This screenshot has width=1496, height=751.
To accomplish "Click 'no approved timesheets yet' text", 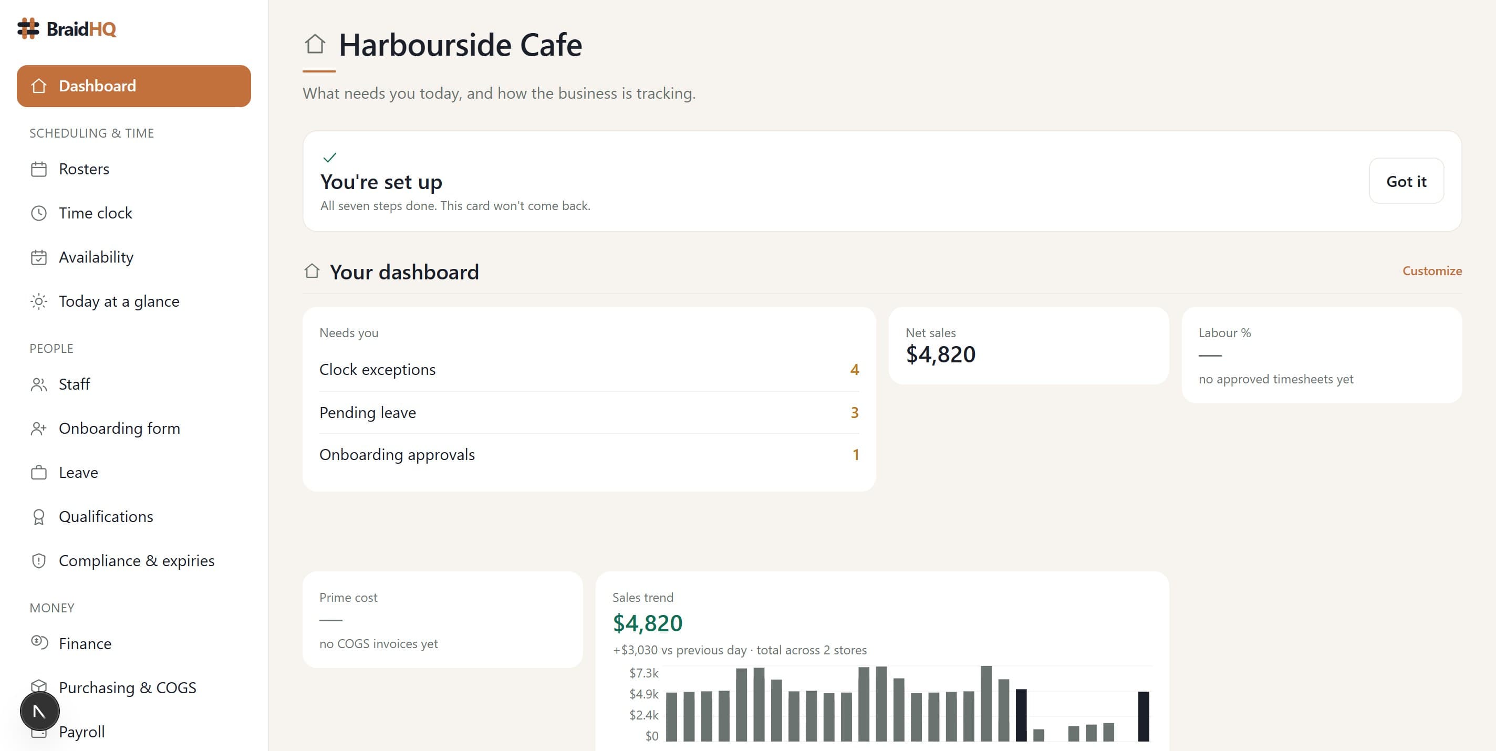I will point(1276,379).
